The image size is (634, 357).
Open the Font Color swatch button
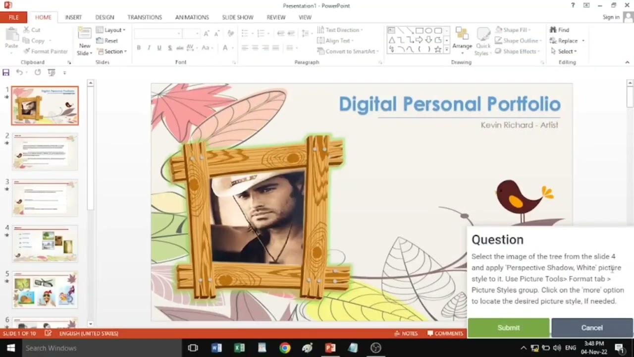pyautogui.click(x=225, y=48)
